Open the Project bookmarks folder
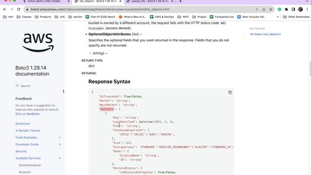Viewport: 312px width, 175px height. (199, 17)
